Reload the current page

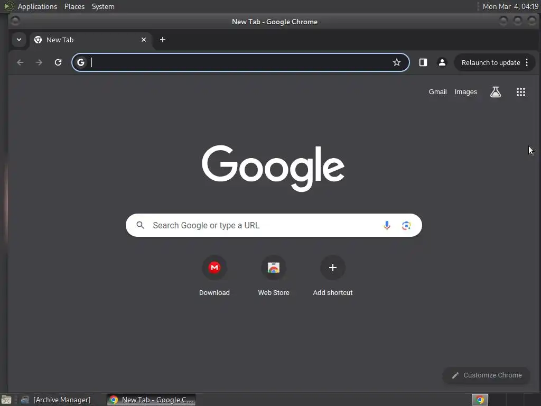pyautogui.click(x=58, y=62)
